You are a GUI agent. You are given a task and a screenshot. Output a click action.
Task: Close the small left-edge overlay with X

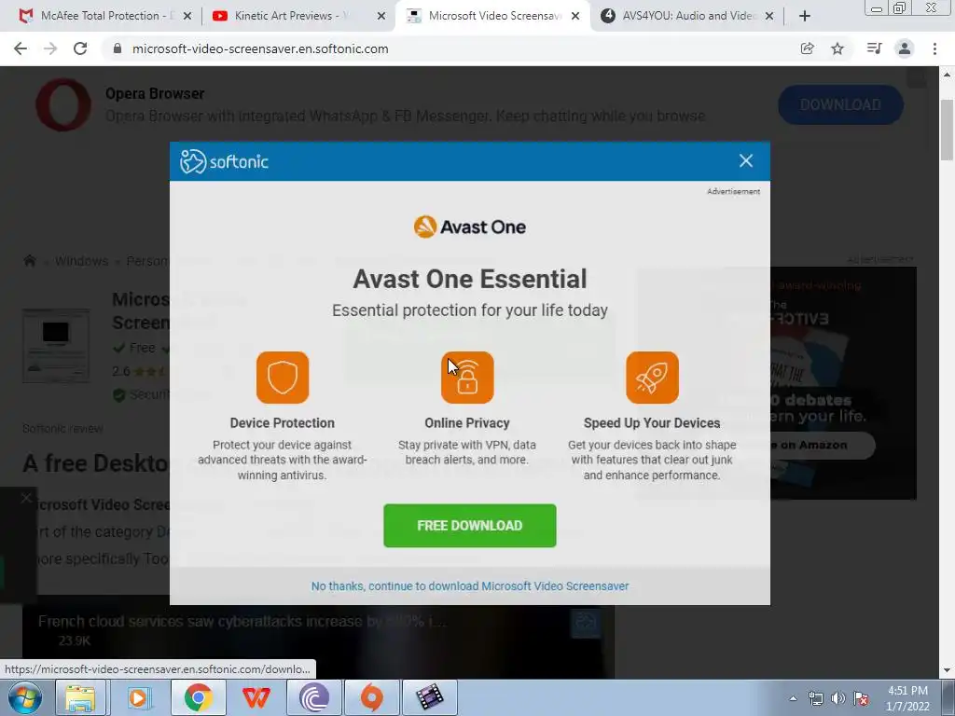[x=25, y=498]
